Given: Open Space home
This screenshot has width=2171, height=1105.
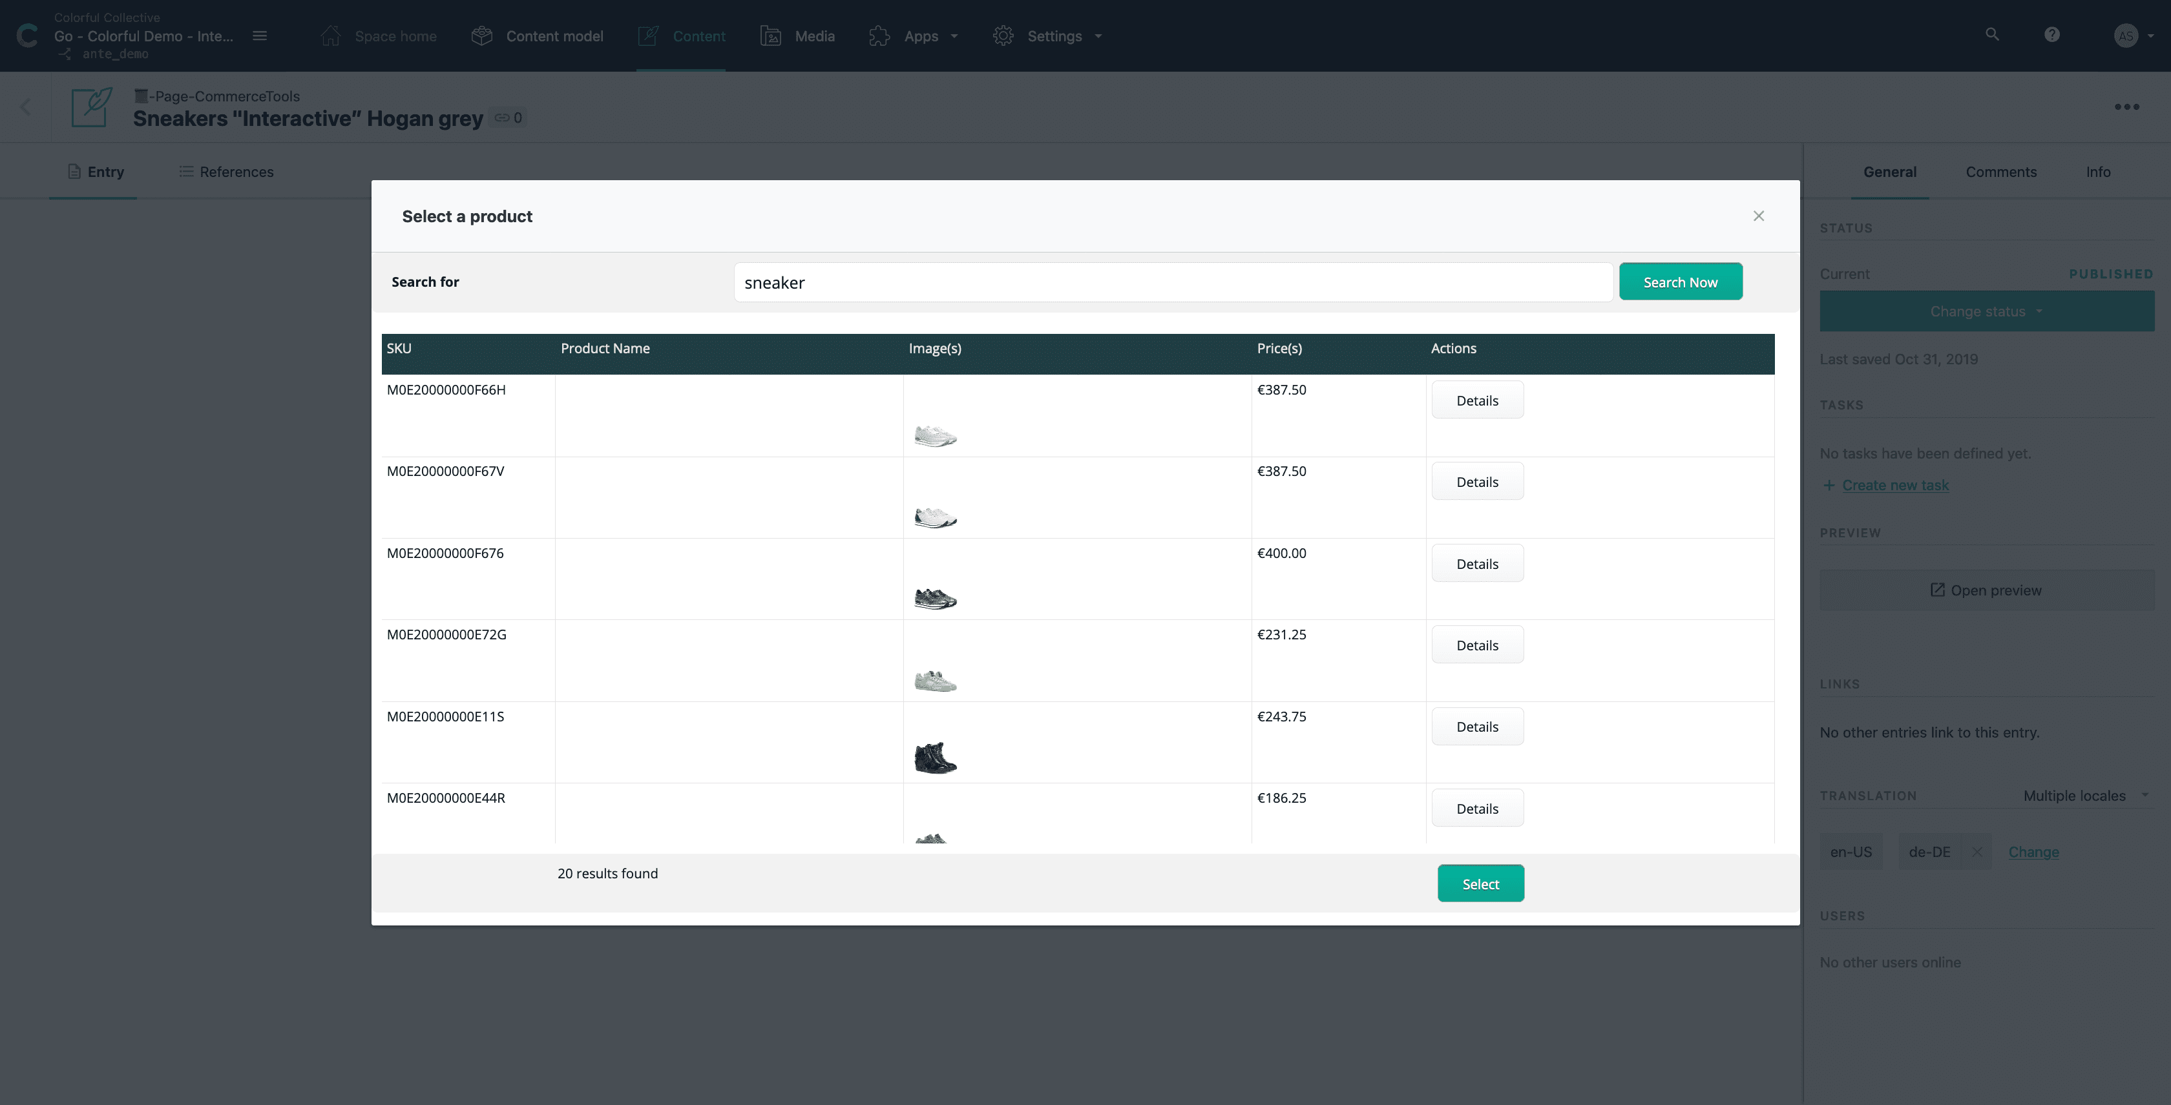Looking at the screenshot, I should click(x=377, y=36).
